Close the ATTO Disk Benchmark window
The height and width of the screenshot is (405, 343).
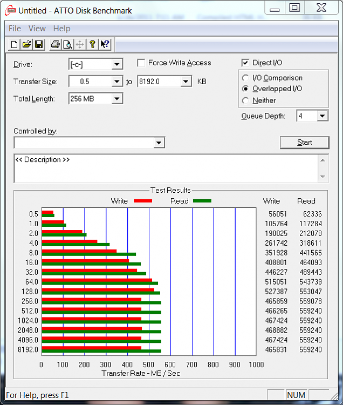click(321, 8)
